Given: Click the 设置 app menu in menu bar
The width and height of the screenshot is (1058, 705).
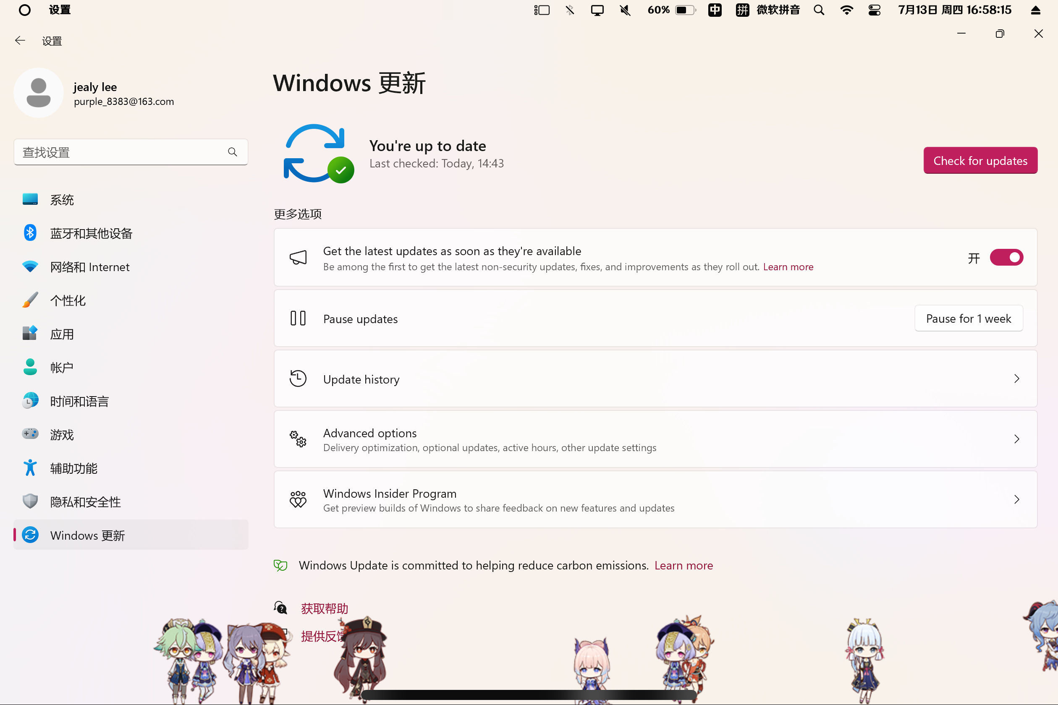Looking at the screenshot, I should [60, 10].
